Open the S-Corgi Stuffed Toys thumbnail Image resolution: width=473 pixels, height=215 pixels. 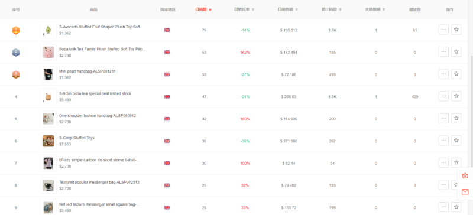[x=48, y=141]
